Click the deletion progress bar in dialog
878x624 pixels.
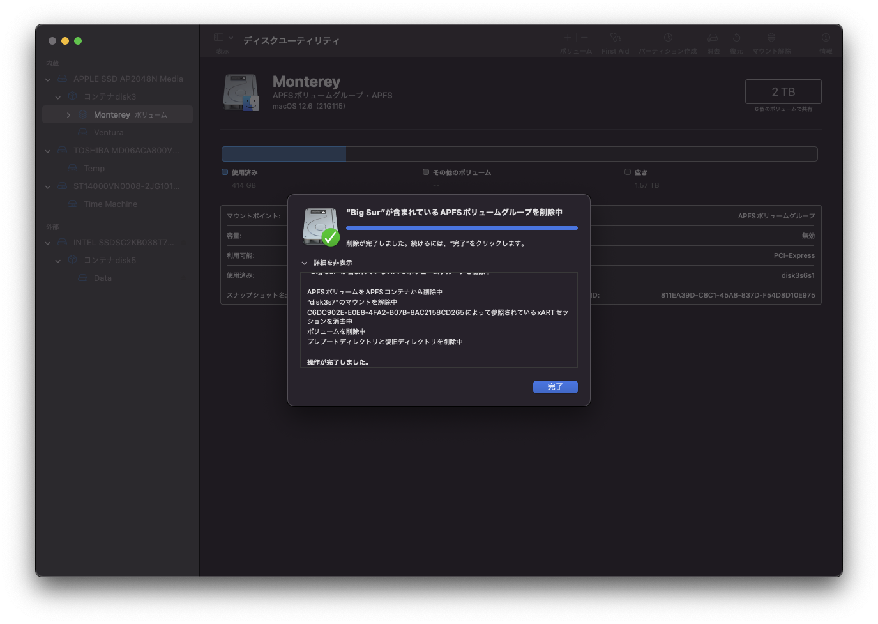click(x=462, y=228)
